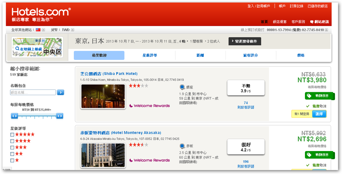Image resolution: width=342 pixels, height=174 pixels.
Task: Open the 帳戶 account link
Action: pos(282,6)
